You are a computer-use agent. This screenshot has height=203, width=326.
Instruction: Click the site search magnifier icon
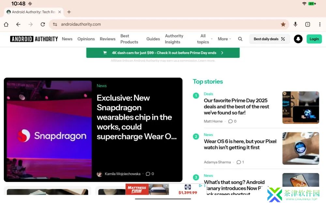(x=240, y=39)
